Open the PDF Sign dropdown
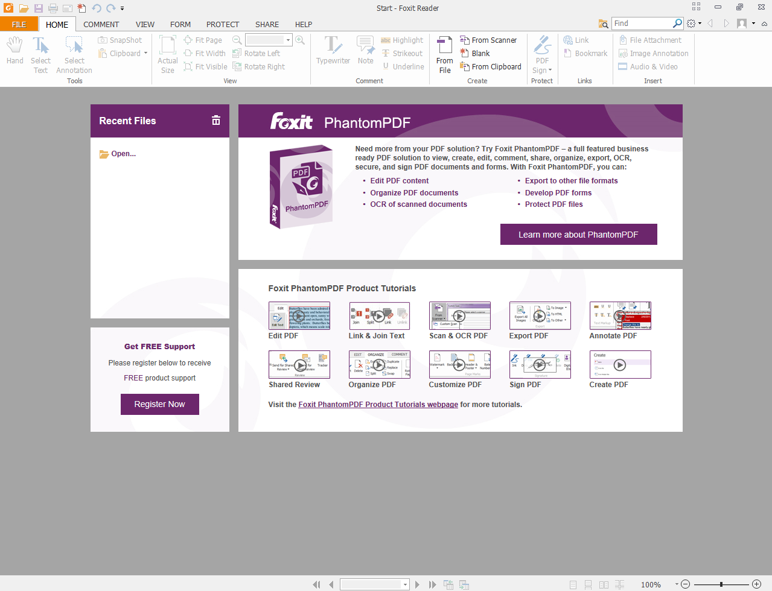 [x=542, y=55]
